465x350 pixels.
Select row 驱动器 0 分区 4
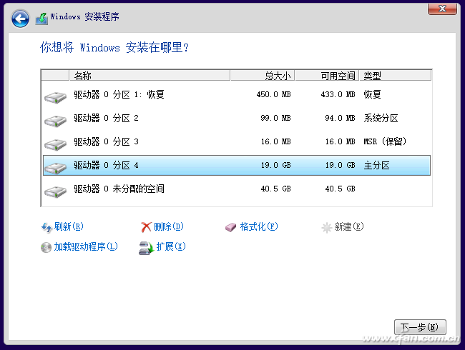pos(237,165)
